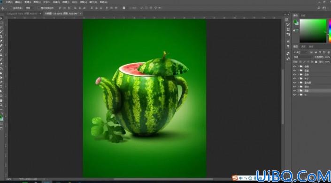The height and width of the screenshot is (183, 331).
Task: Expand the bottom layer group arrow
Action: click(x=298, y=95)
